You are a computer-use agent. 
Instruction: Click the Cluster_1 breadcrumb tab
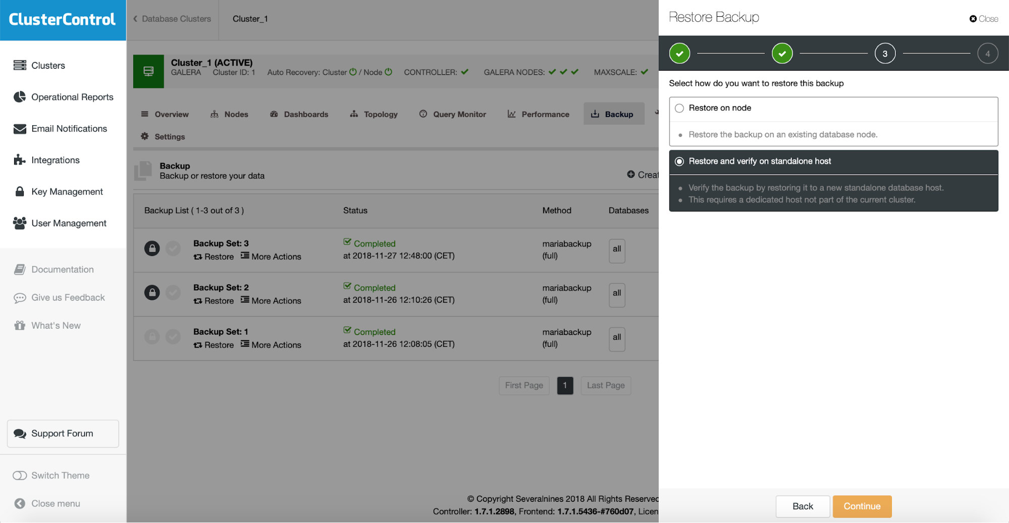point(250,19)
